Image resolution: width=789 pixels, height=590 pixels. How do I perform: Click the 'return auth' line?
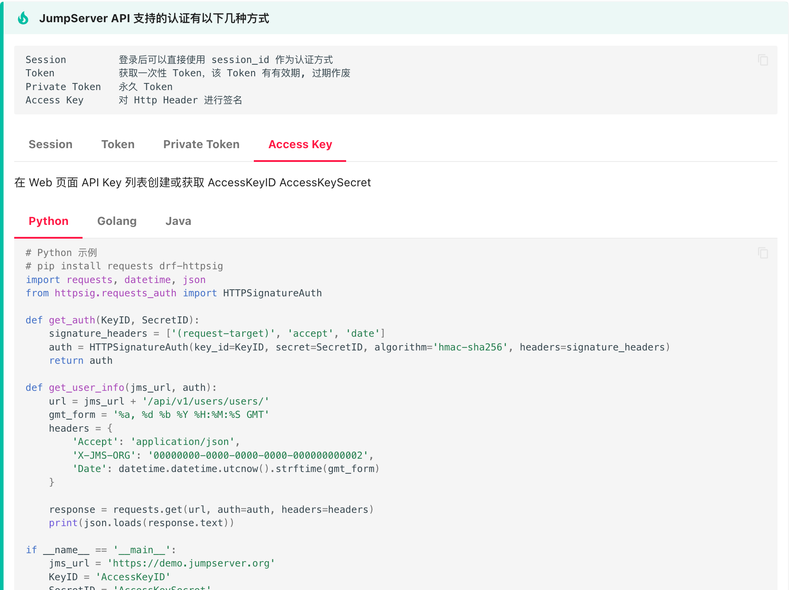(x=81, y=361)
